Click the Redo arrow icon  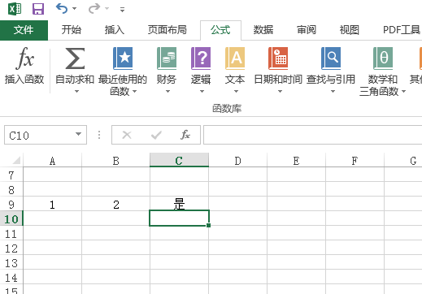[94, 9]
